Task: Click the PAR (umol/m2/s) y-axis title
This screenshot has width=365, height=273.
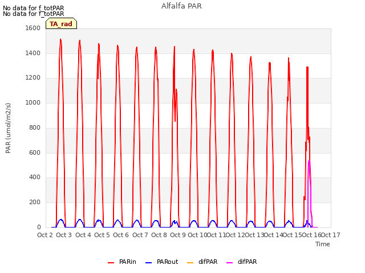Action: 8,128
